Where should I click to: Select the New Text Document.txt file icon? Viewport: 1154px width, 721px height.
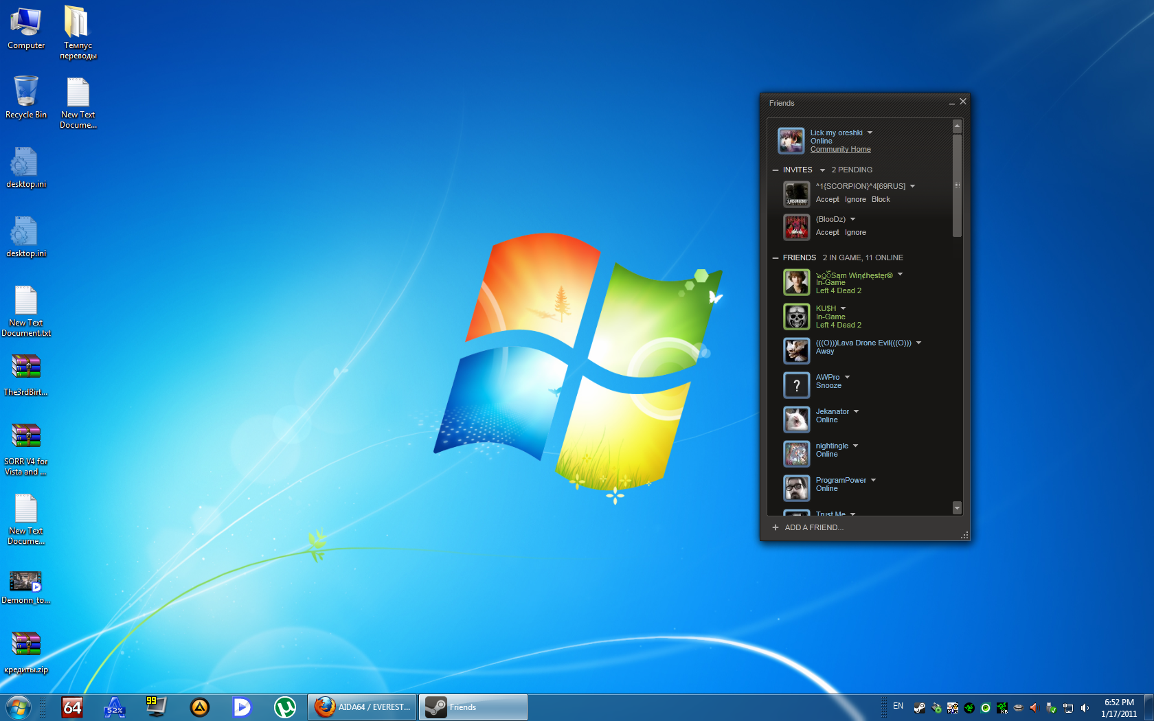[x=26, y=311]
